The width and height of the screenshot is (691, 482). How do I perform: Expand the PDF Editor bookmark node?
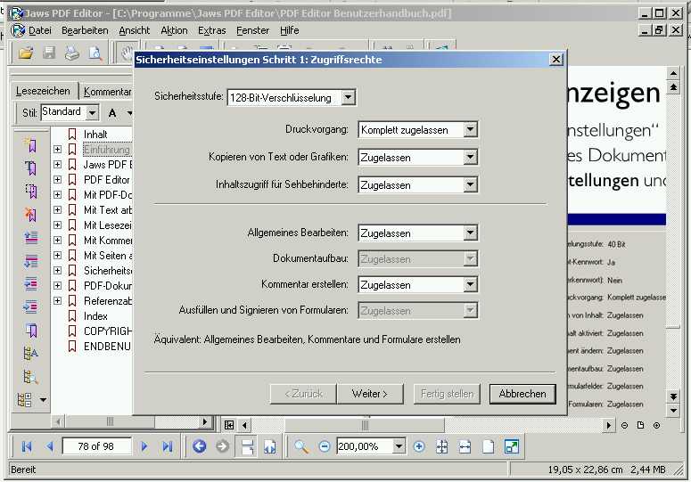click(x=57, y=180)
